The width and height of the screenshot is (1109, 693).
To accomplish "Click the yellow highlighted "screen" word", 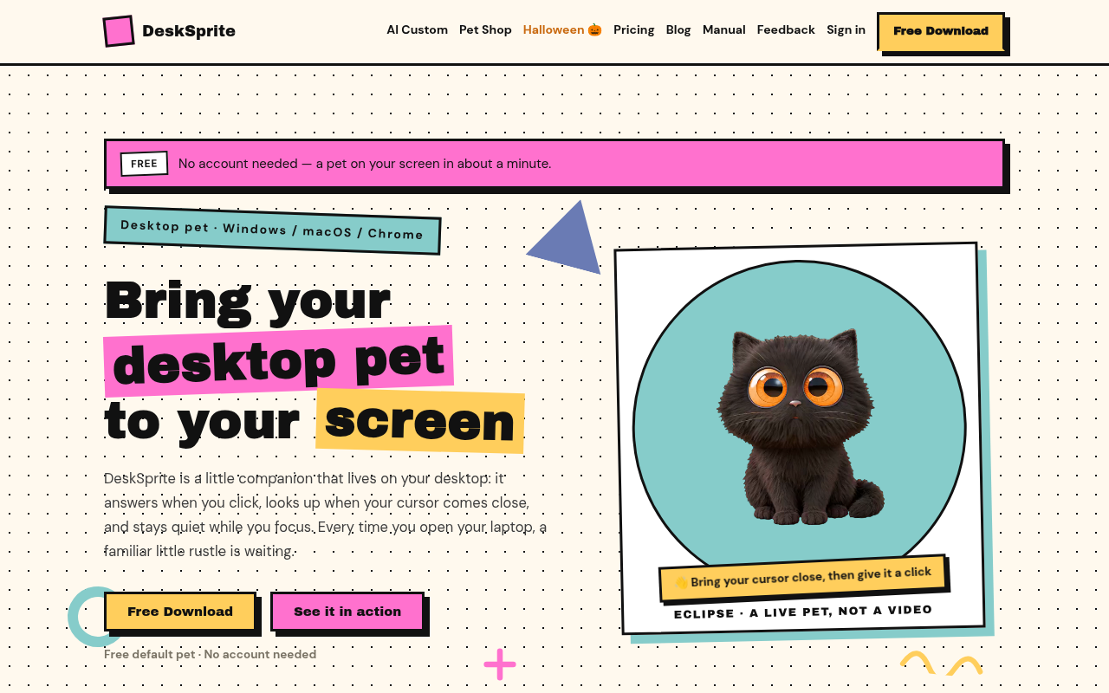I will 420,421.
